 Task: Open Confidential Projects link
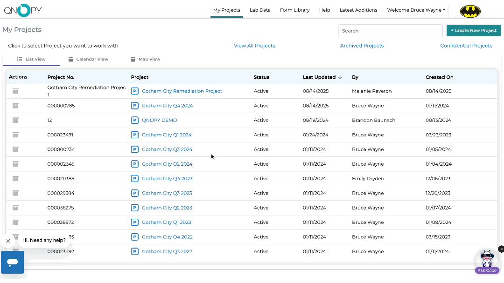pos(466,46)
